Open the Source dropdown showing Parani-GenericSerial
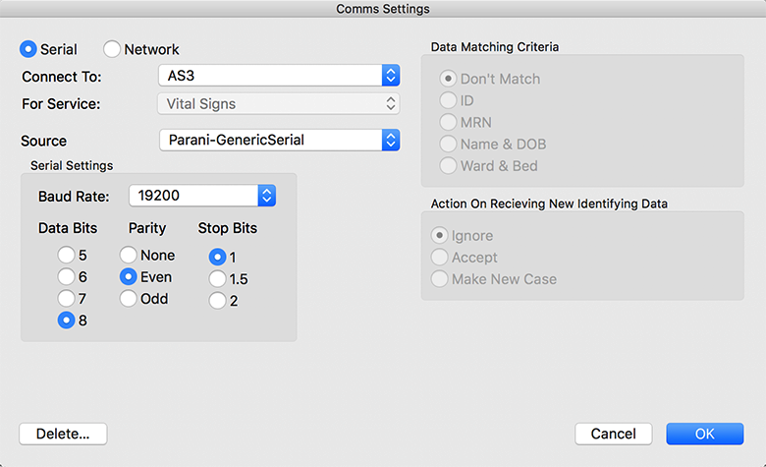Screen dimensions: 766x467 [x=280, y=140]
